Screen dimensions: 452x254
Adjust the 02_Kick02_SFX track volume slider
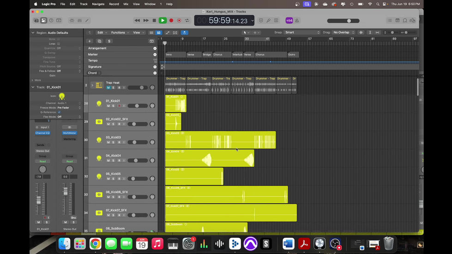pos(138,124)
